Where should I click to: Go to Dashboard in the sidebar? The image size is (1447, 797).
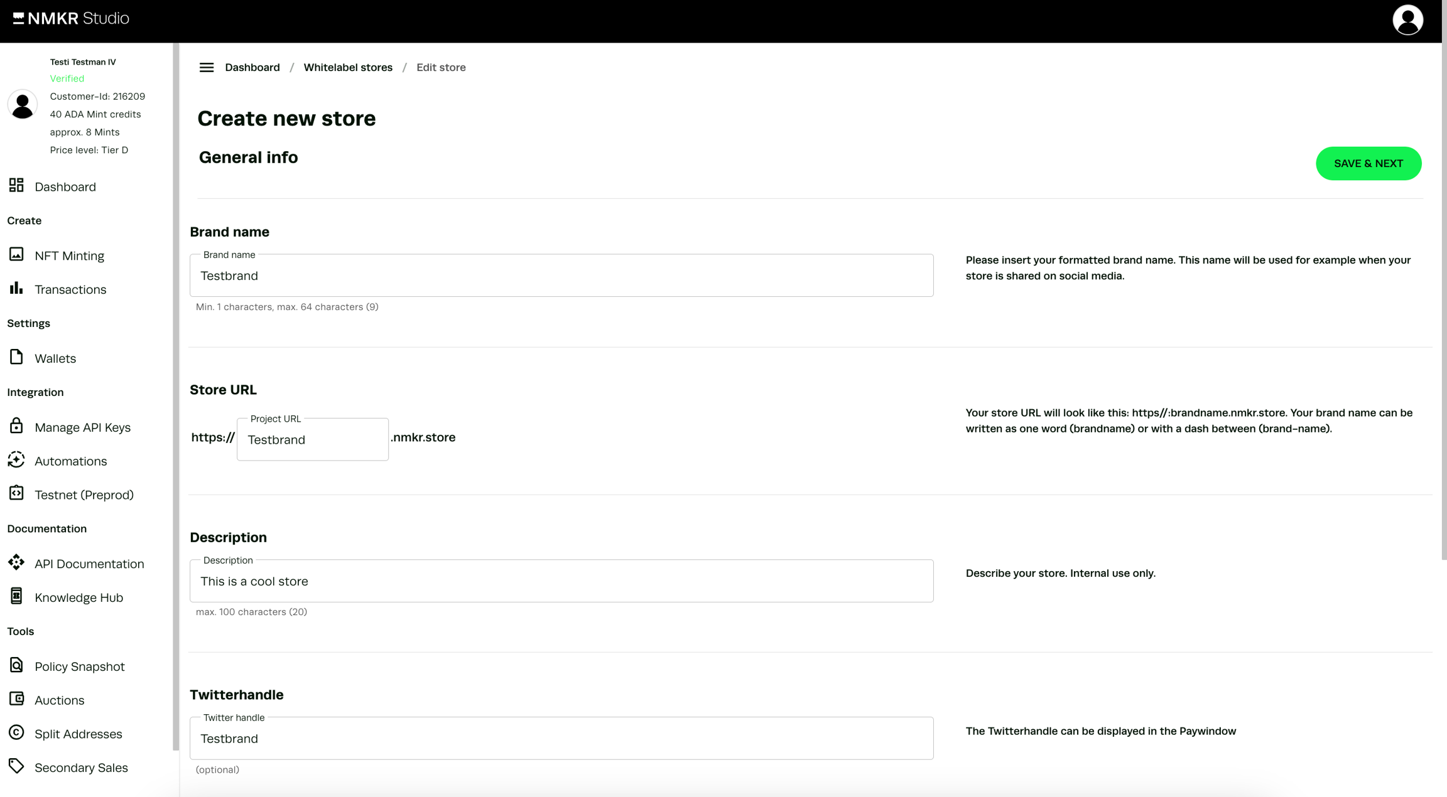[x=65, y=187]
